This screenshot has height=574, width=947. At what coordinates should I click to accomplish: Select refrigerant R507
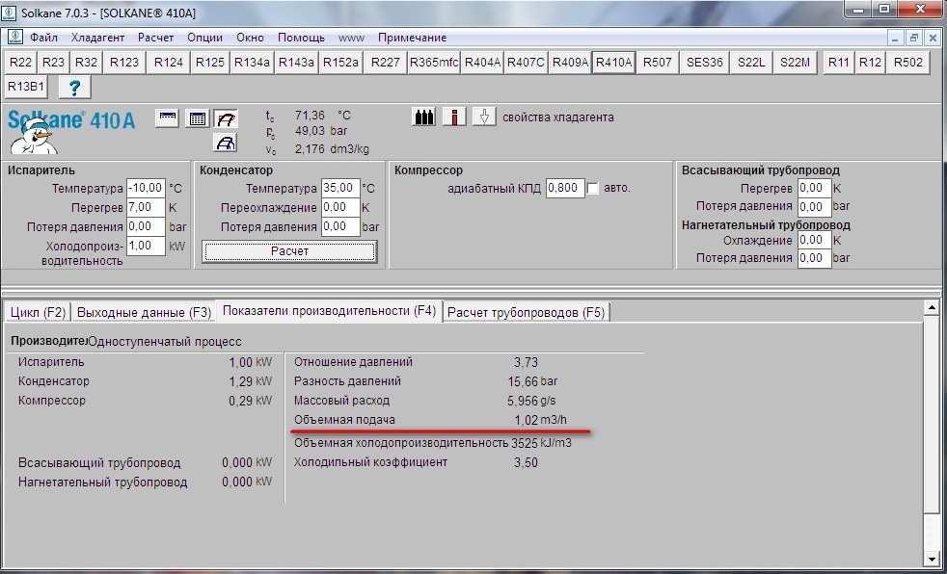point(657,62)
